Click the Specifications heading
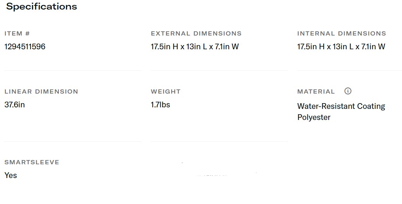Screen dimensions: 402x204 [x=42, y=6]
